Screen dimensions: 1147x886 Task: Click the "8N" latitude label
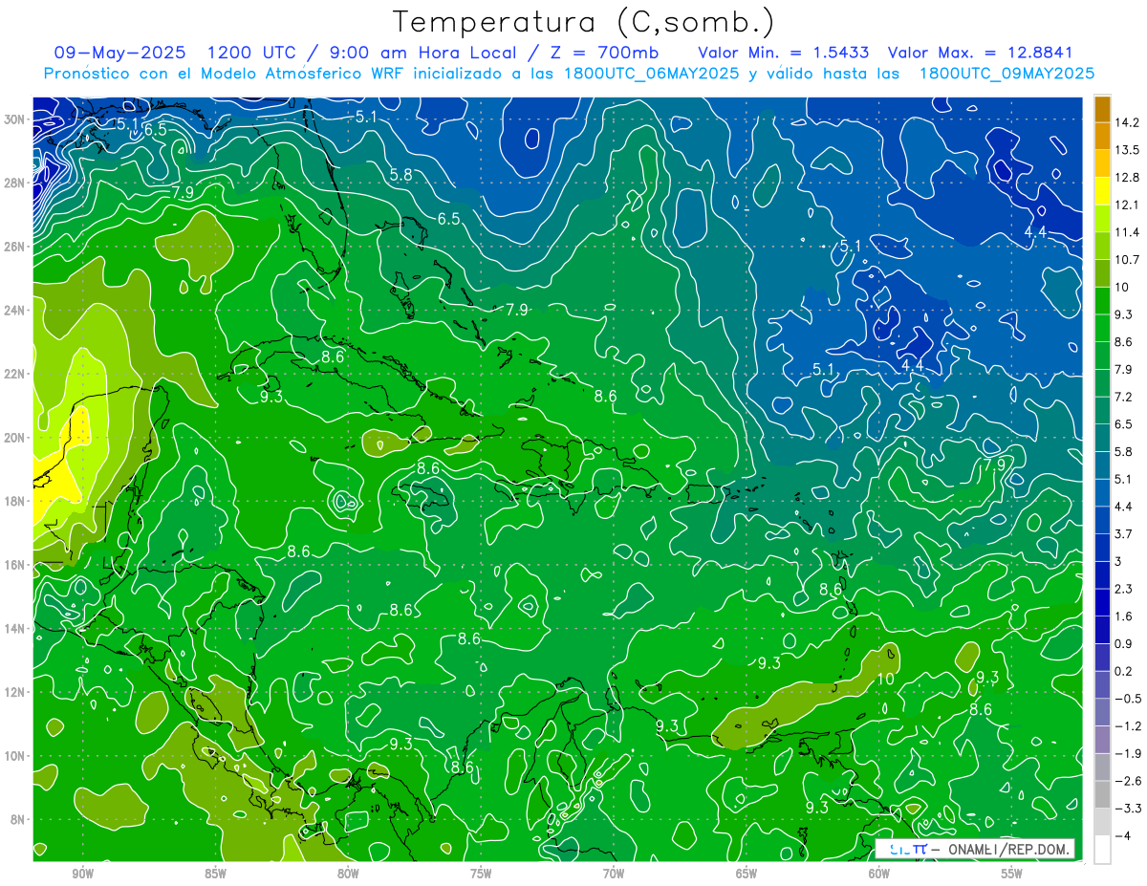tap(18, 819)
